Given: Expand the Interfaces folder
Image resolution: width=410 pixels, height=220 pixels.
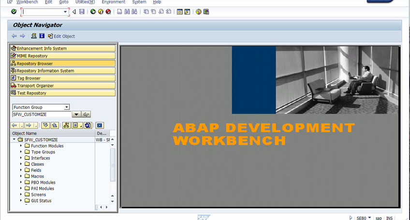Looking at the screenshot, I should (21, 158).
